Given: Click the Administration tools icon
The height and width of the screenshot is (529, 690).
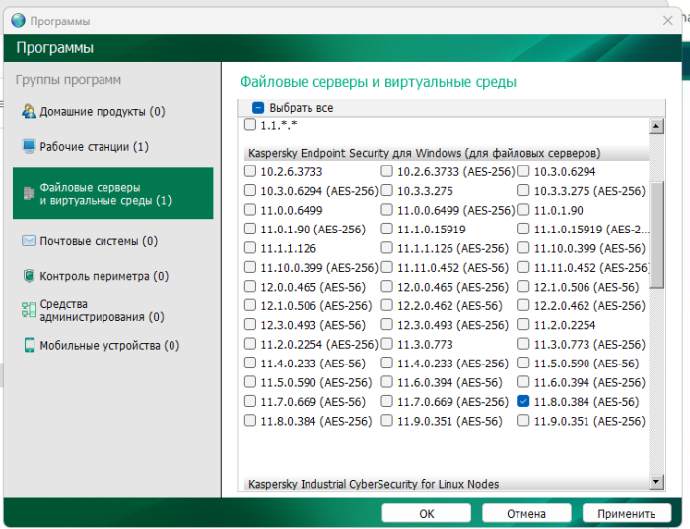Looking at the screenshot, I should (29, 310).
